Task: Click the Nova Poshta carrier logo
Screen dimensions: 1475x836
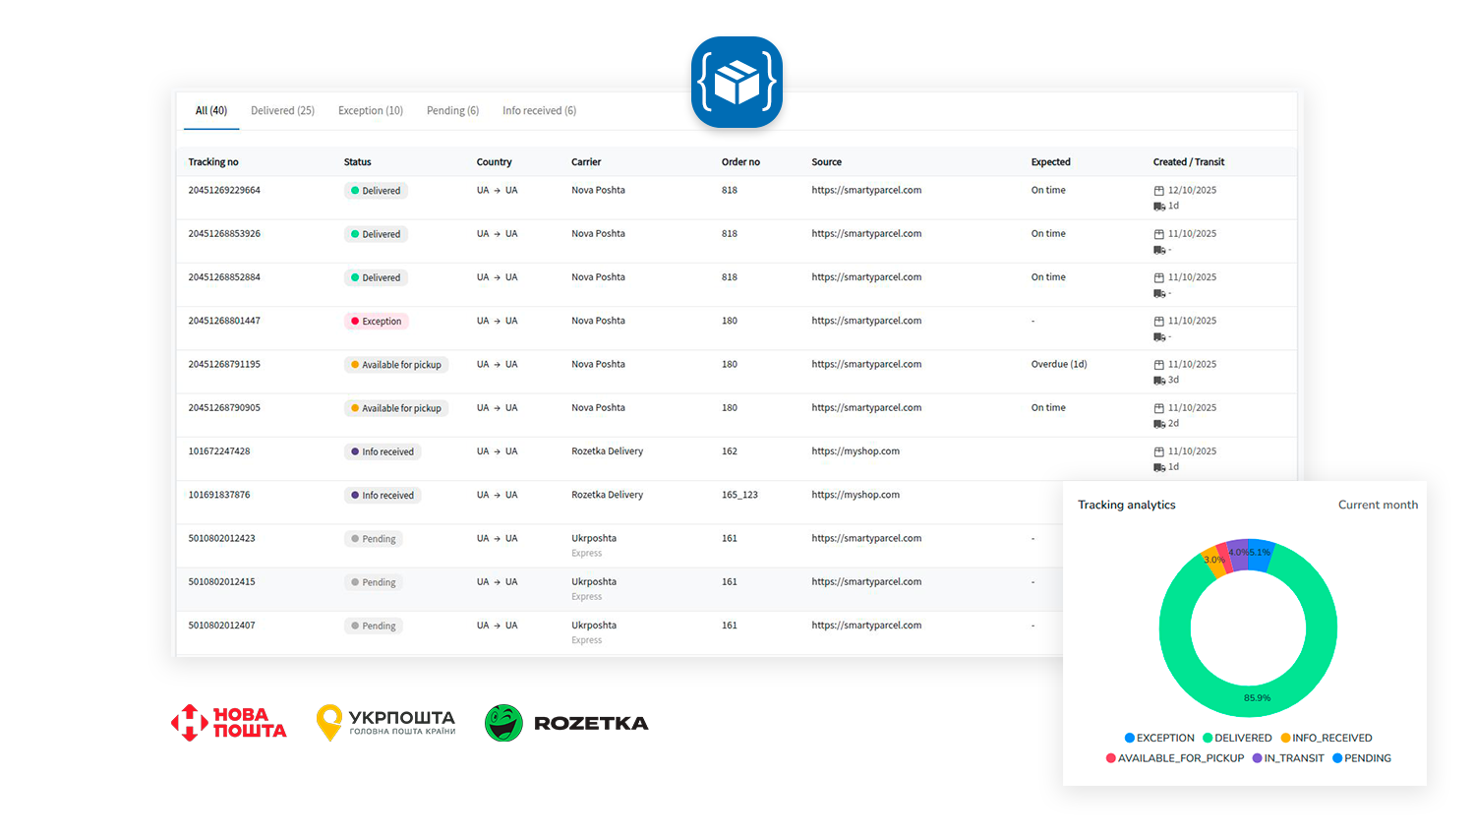Action: point(228,722)
